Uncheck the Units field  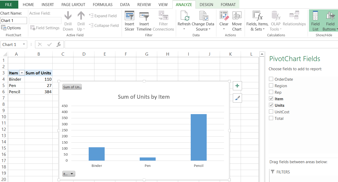[x=271, y=105]
